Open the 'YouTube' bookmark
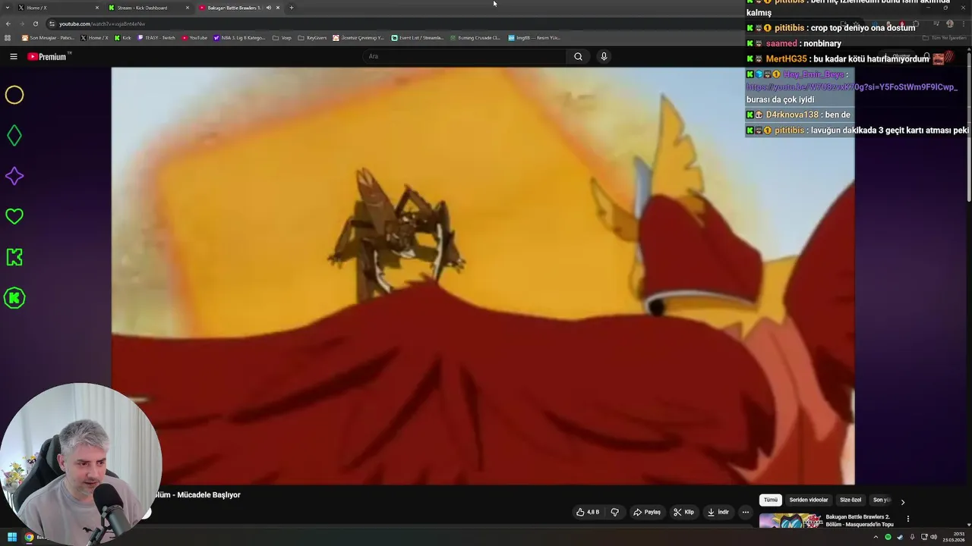Viewport: 972px width, 546px height. click(194, 37)
